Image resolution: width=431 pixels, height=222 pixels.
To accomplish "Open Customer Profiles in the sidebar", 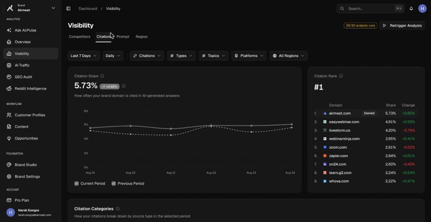I will (x=31, y=115).
